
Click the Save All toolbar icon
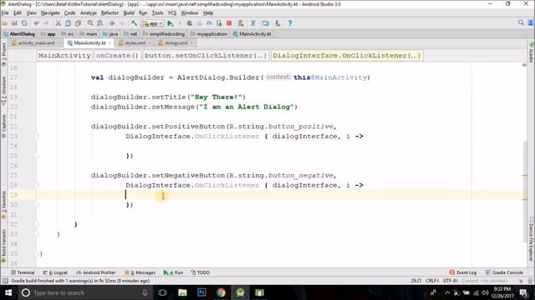tap(14, 23)
